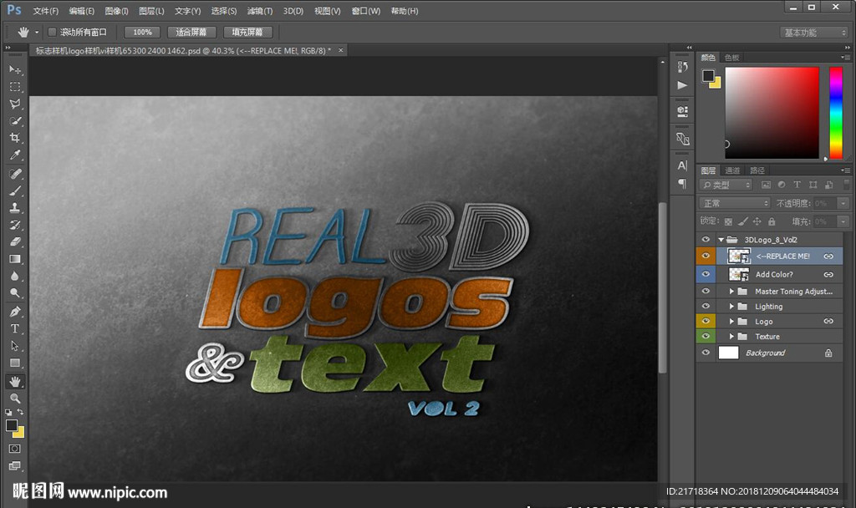
Task: Choose the Eraser tool
Action: [x=15, y=241]
